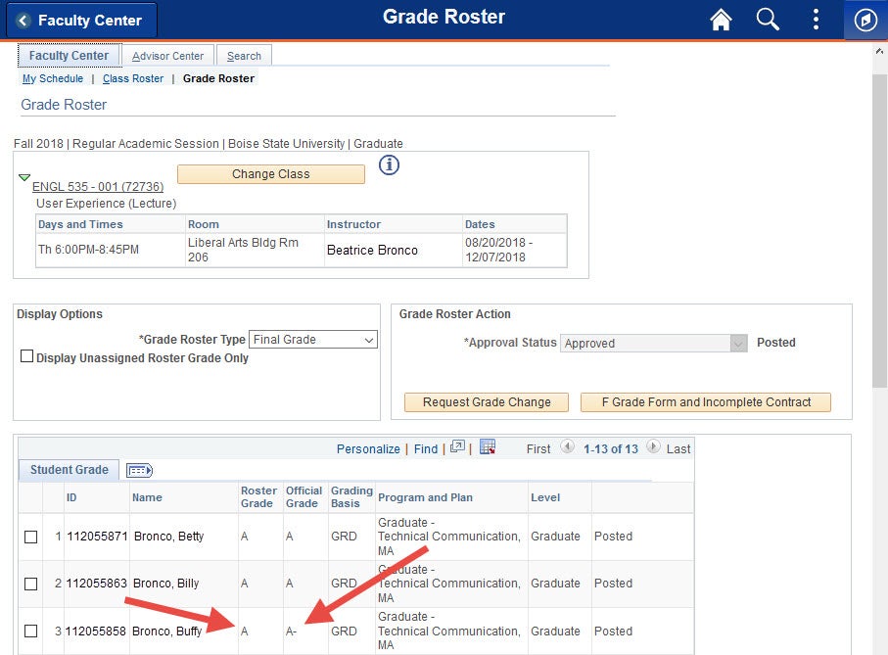Sort by the ID column header
The height and width of the screenshot is (655, 888).
coord(71,497)
